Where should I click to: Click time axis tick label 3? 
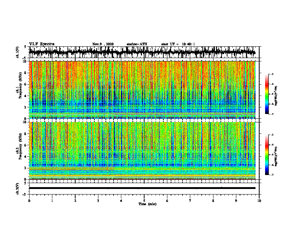[98, 201]
